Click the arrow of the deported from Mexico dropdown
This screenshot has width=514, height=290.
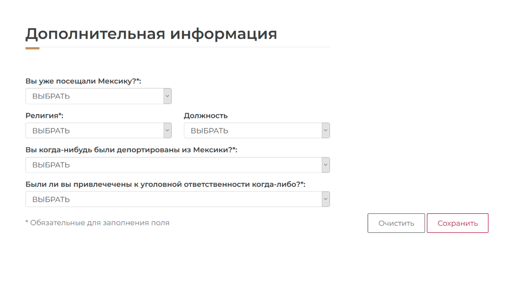[x=326, y=165]
